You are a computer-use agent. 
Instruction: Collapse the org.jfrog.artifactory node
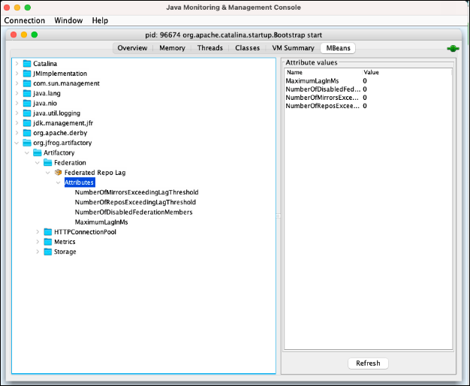click(x=17, y=143)
